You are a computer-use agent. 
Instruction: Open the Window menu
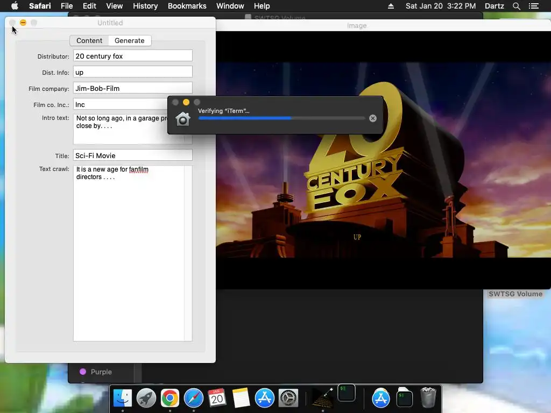(230, 6)
